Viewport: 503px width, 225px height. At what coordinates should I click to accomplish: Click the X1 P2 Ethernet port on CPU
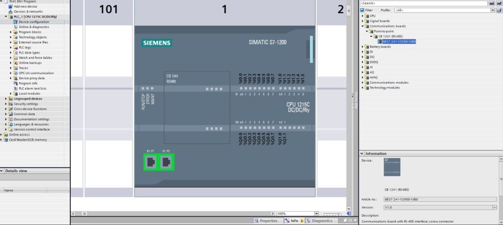(167, 162)
